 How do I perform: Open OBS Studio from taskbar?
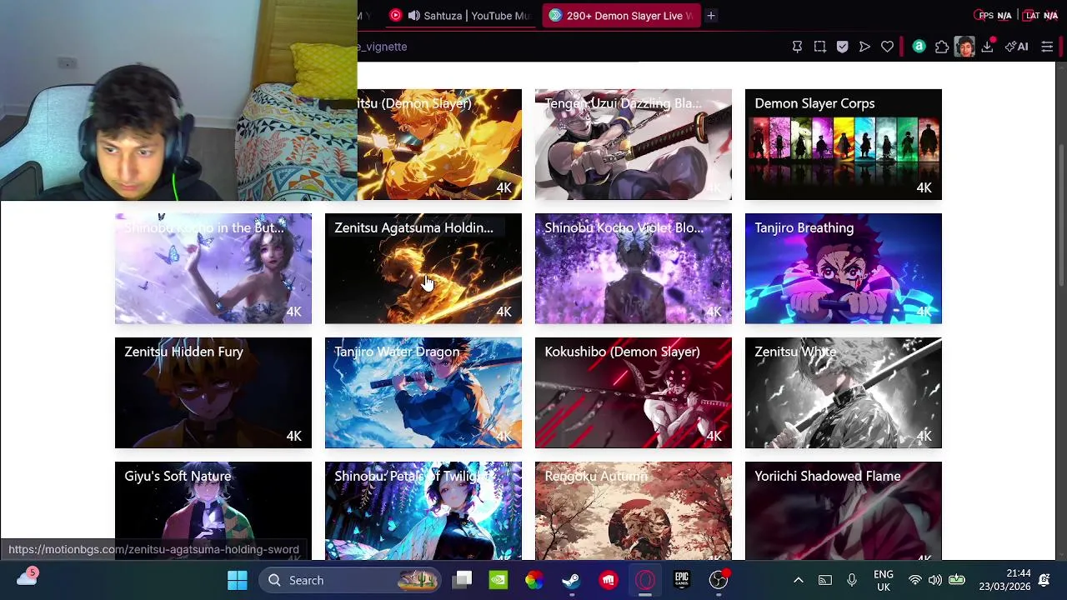(x=719, y=580)
